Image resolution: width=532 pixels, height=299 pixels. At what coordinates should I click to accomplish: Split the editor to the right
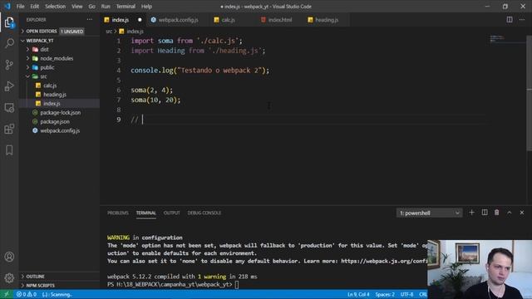510,20
